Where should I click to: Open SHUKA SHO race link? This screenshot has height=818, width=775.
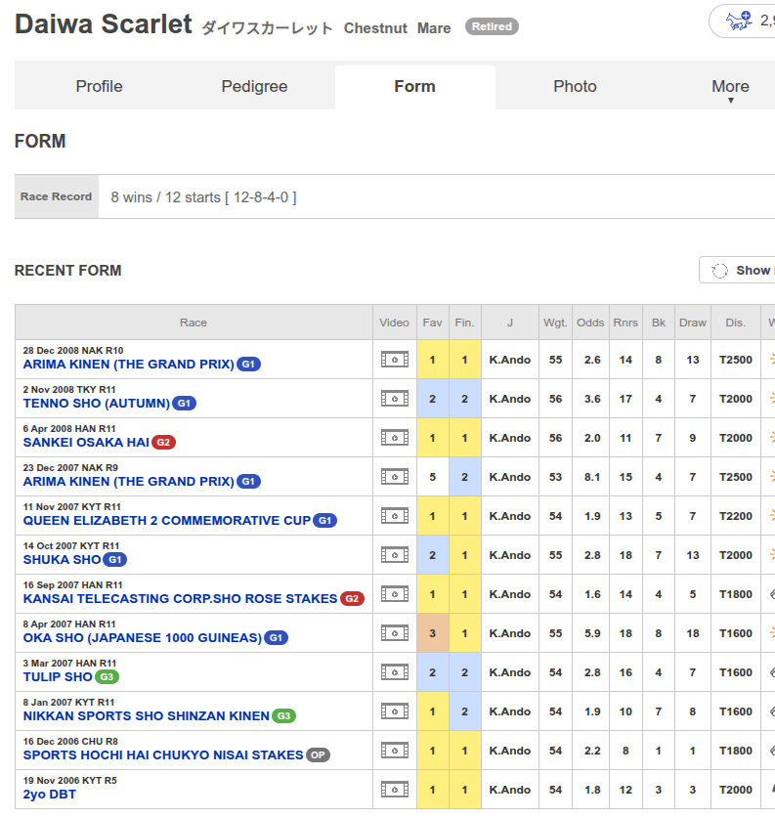tap(62, 560)
